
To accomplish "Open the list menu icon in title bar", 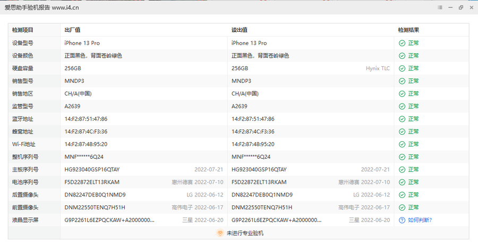I will 440,7.
